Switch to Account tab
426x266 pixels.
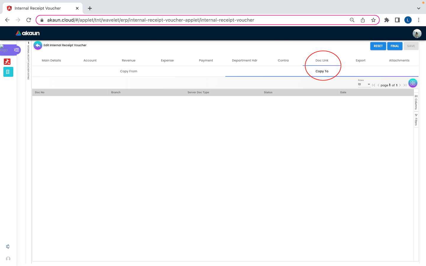(x=90, y=60)
